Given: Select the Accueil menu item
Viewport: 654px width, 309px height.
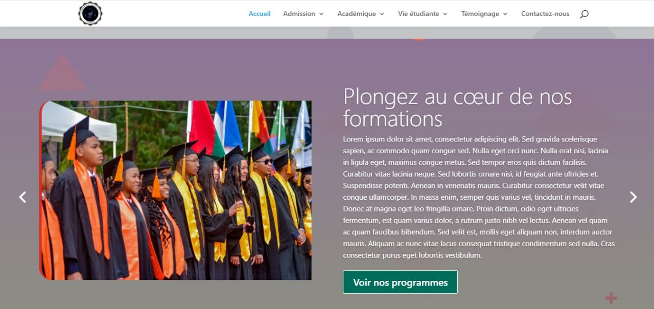Looking at the screenshot, I should coord(260,14).
